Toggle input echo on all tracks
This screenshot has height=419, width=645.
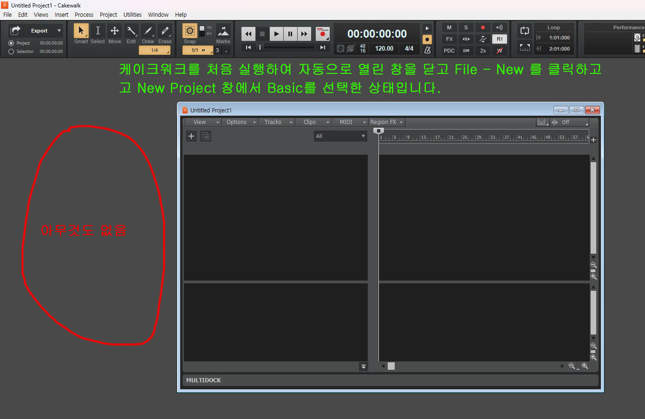tap(499, 27)
